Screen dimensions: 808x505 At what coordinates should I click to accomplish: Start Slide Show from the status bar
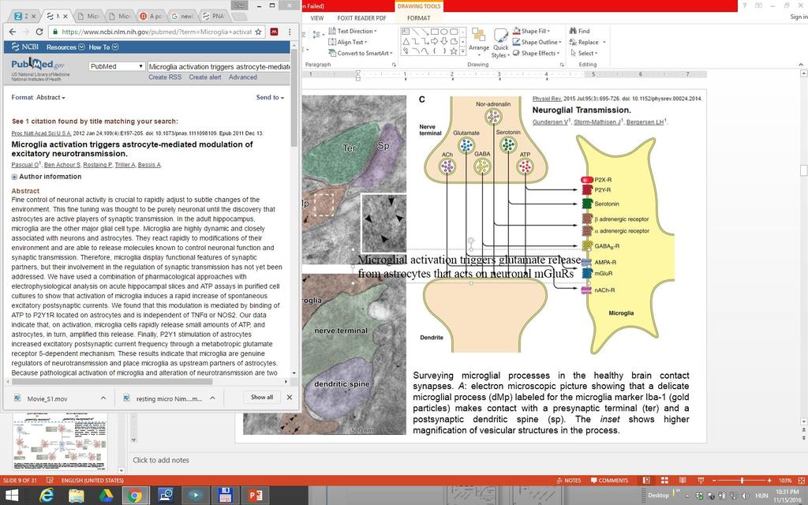[x=701, y=481]
